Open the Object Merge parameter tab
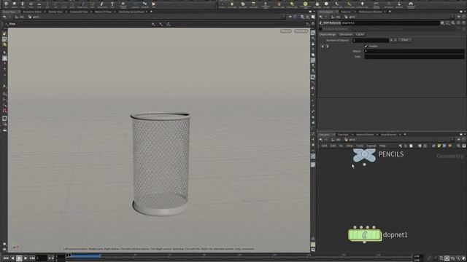467x262 pixels. [x=328, y=34]
